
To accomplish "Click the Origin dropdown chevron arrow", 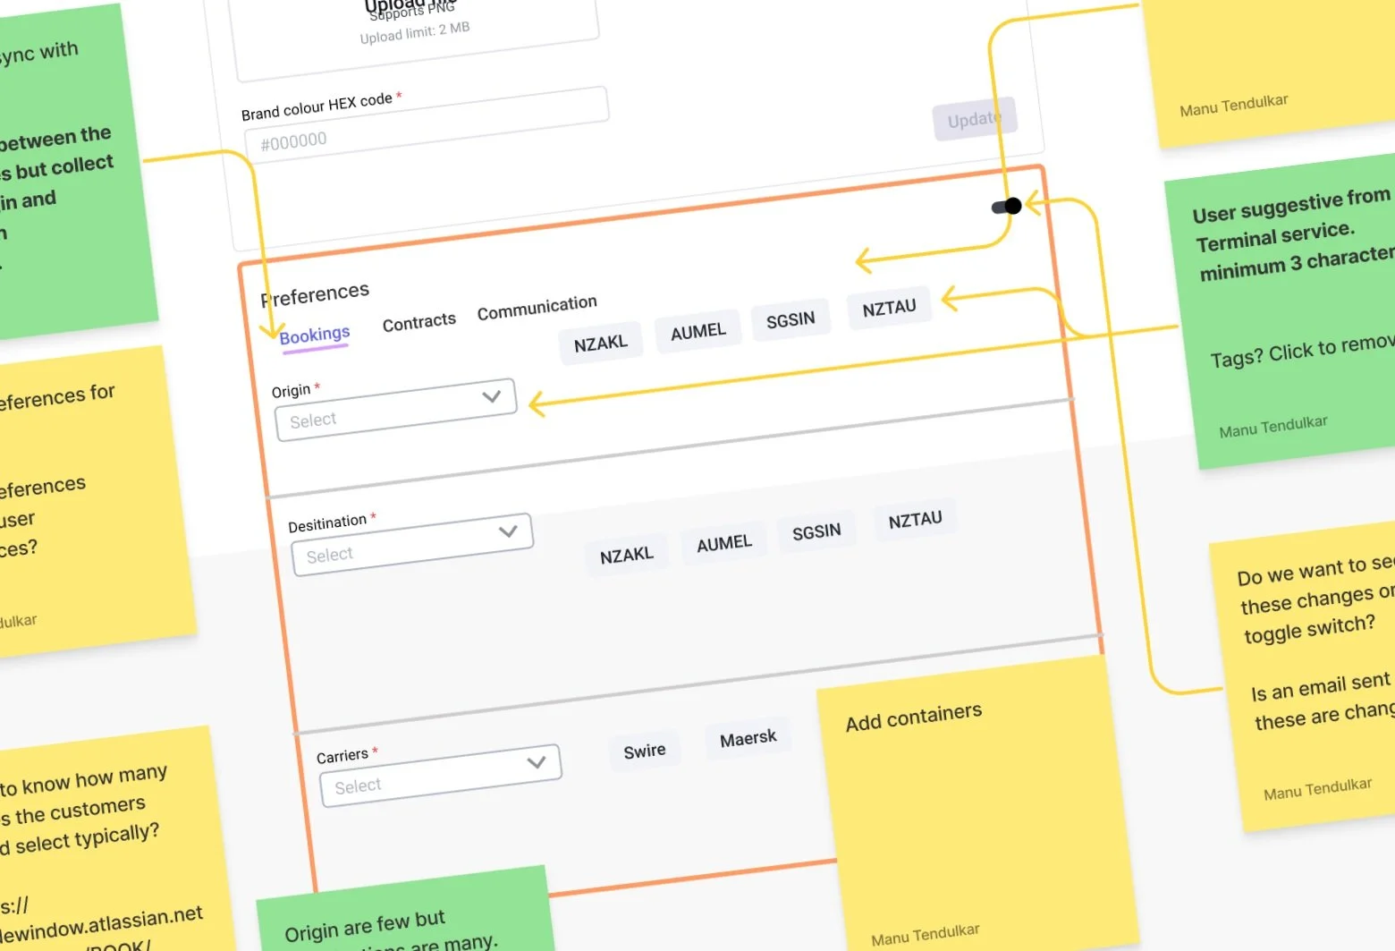I will click(491, 396).
